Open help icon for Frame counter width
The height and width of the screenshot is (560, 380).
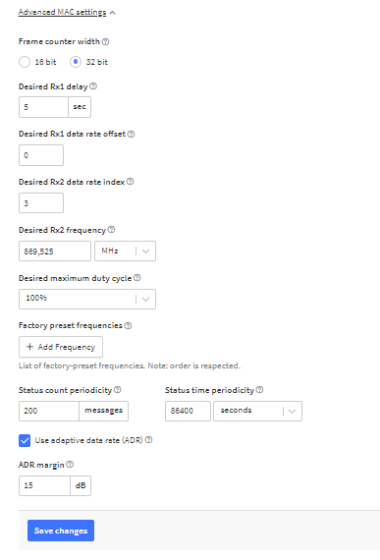pyautogui.click(x=105, y=42)
